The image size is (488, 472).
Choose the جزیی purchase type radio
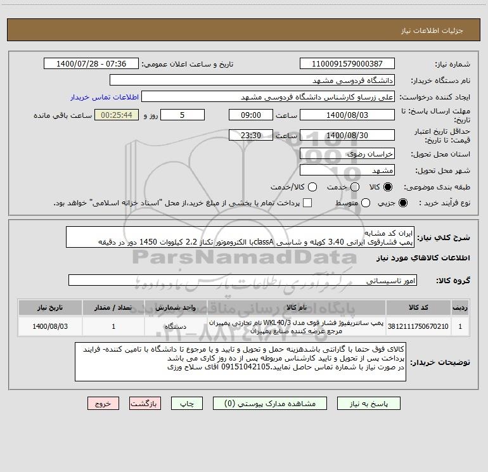403,203
